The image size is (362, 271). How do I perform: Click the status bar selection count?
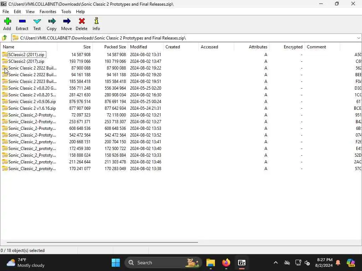click(23, 250)
